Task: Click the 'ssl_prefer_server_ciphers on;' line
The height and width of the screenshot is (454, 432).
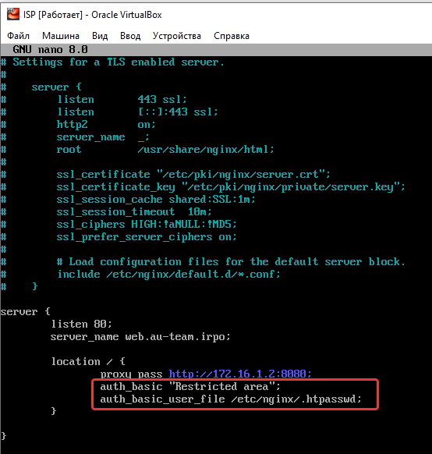Action: pos(147,237)
